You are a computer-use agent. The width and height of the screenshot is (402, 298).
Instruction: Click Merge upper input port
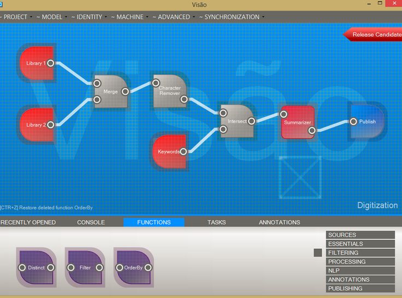click(x=97, y=83)
